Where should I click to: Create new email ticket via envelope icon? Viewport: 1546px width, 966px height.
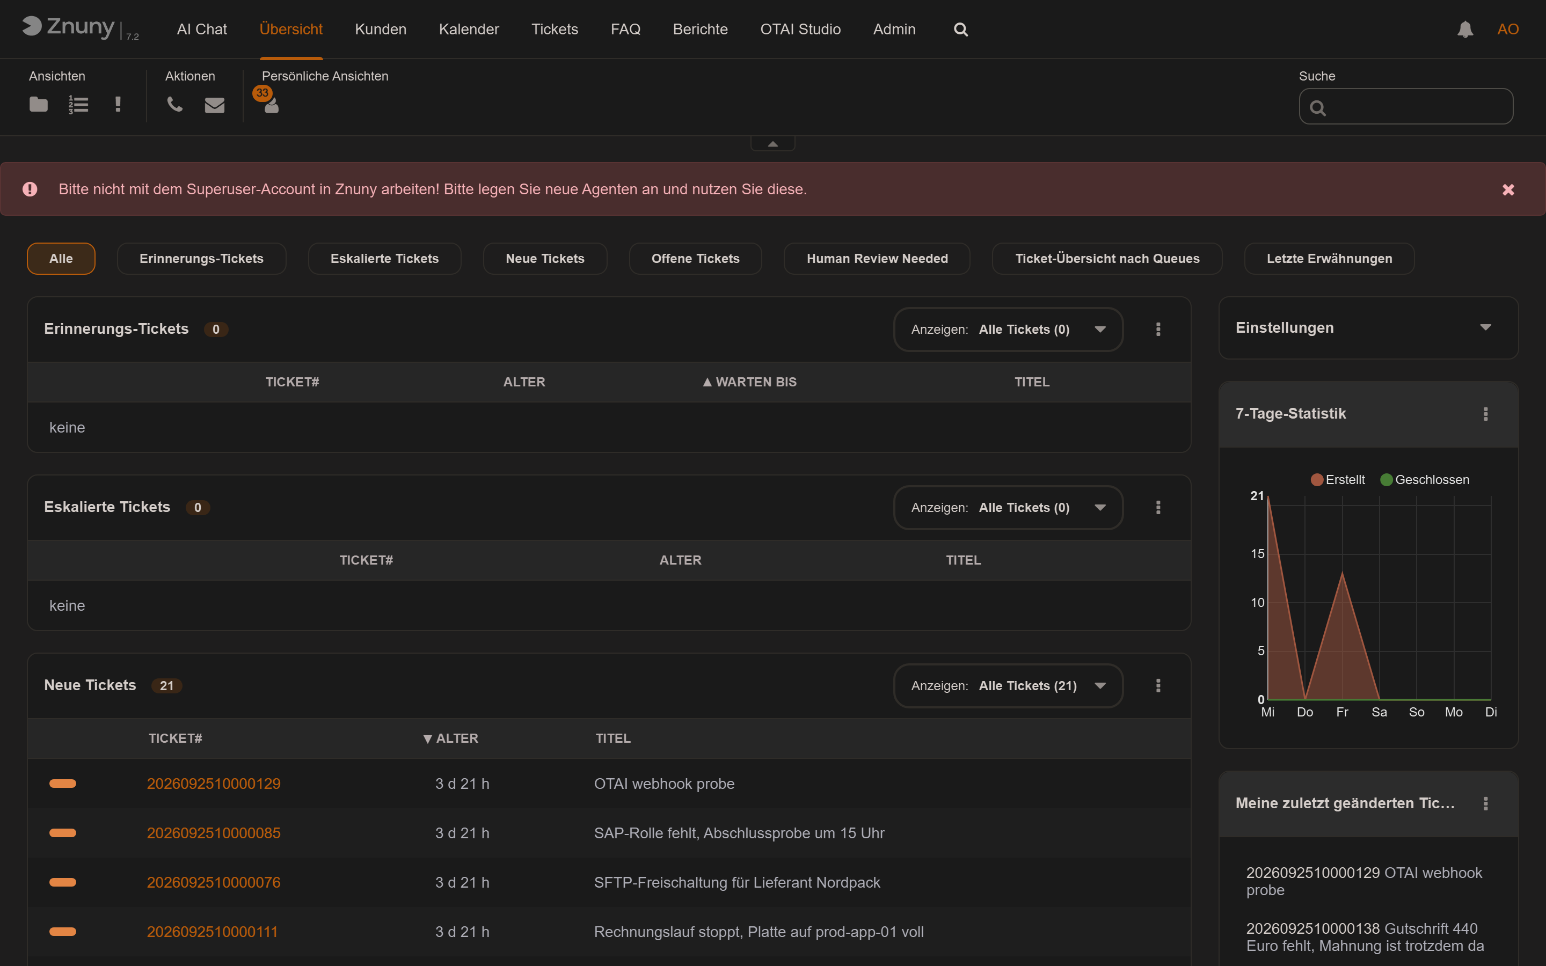215,105
